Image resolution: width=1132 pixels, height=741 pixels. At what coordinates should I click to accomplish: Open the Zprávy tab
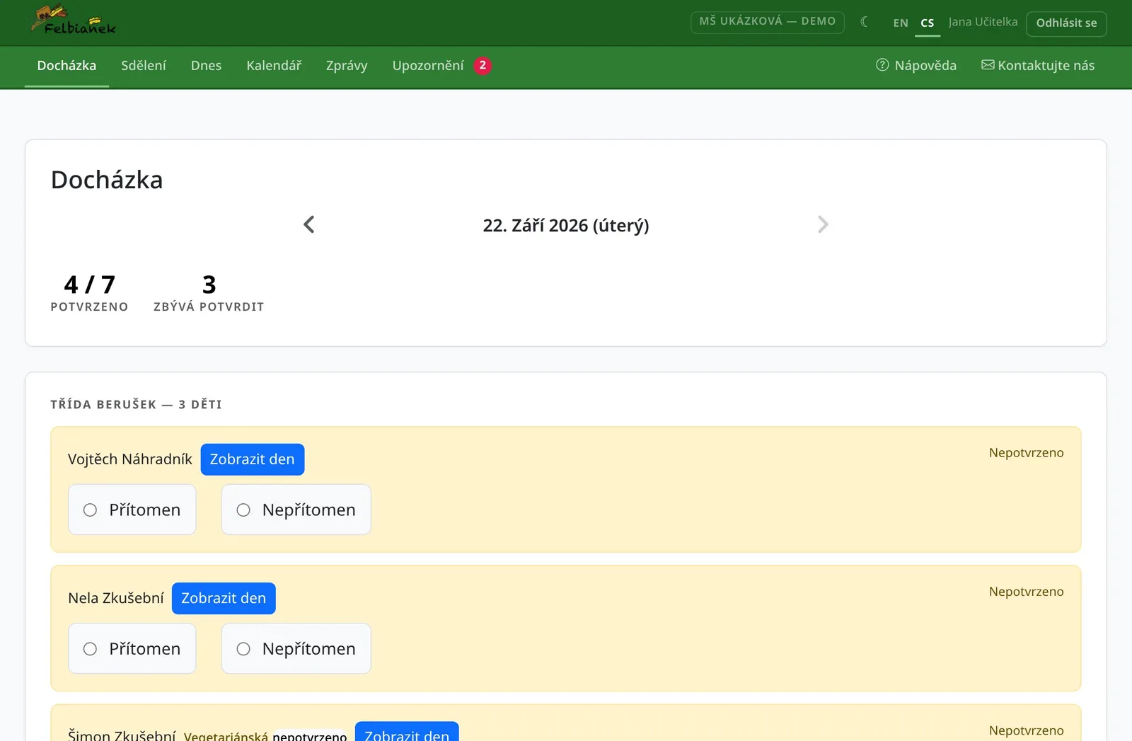[x=347, y=66]
